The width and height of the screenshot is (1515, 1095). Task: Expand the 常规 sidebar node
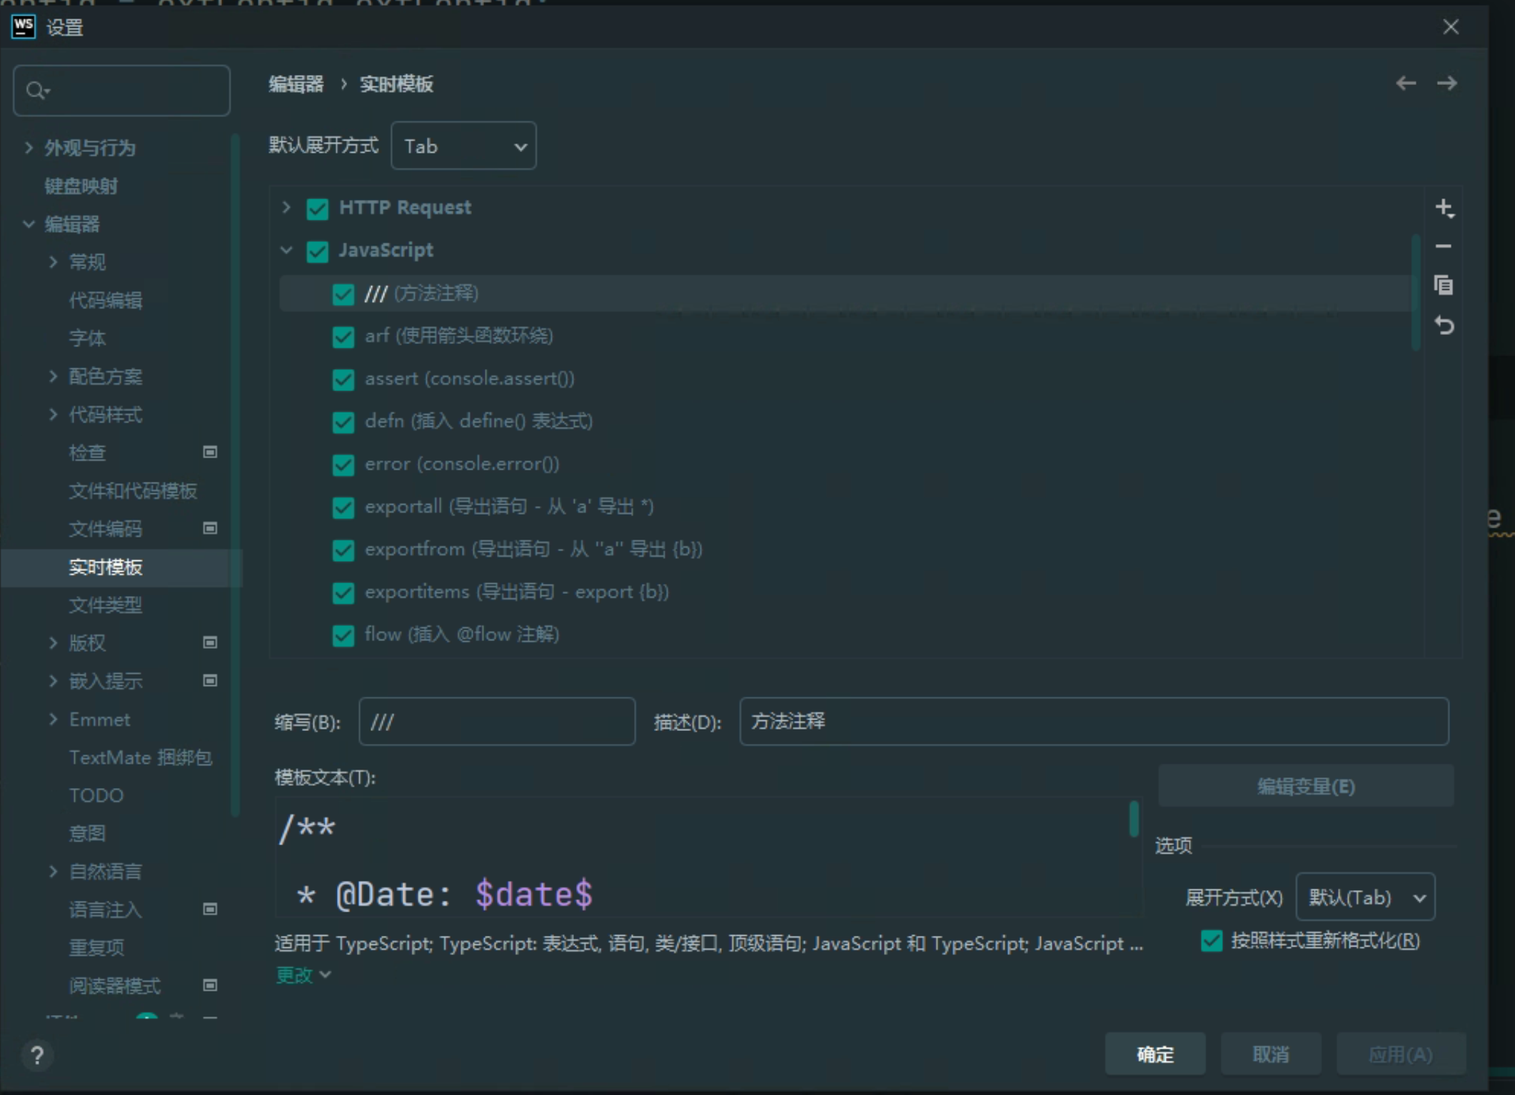pyautogui.click(x=54, y=262)
